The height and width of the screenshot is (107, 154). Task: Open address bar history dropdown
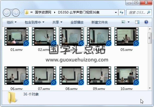click(x=116, y=12)
